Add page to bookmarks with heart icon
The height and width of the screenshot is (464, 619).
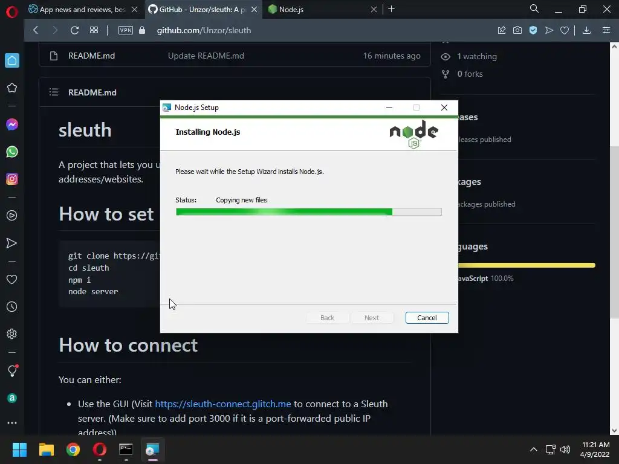tap(565, 30)
